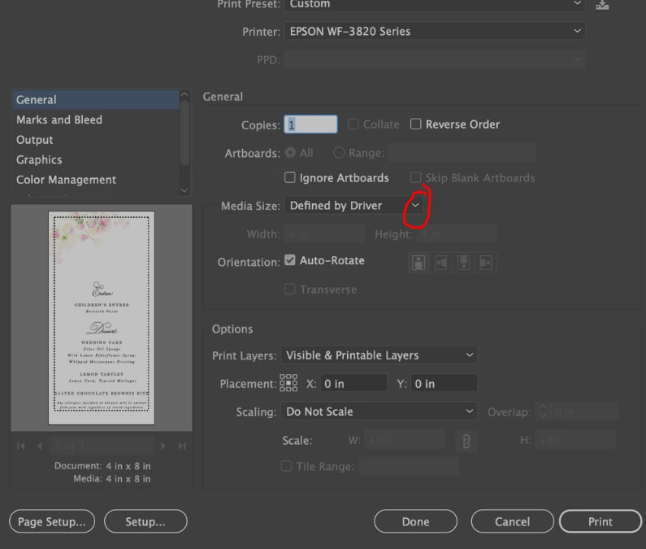
Task: Click the placement X input field
Action: pos(354,383)
